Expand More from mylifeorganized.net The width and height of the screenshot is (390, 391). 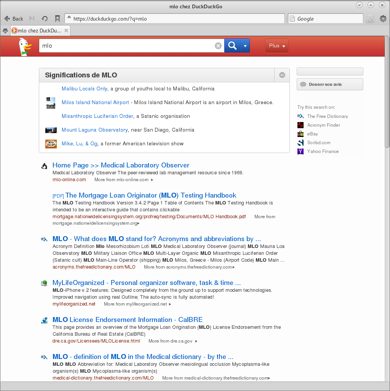[137, 304]
